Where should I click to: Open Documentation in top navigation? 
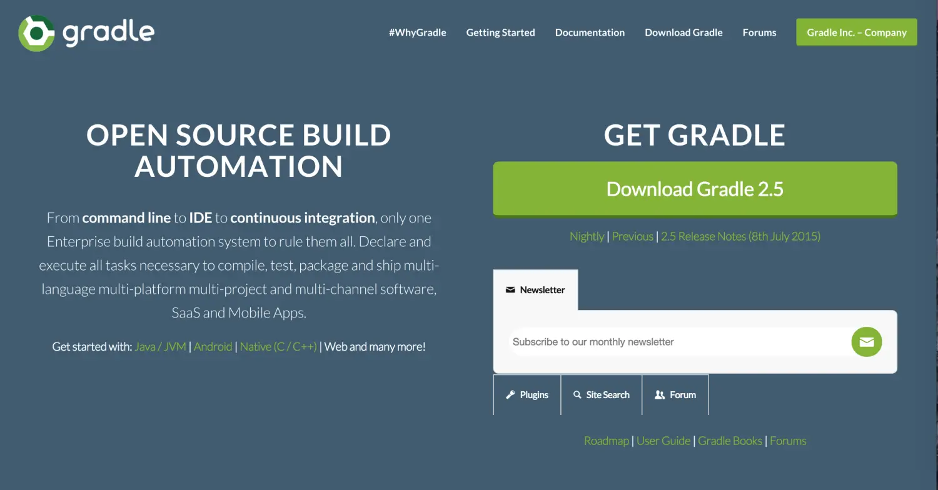590,32
